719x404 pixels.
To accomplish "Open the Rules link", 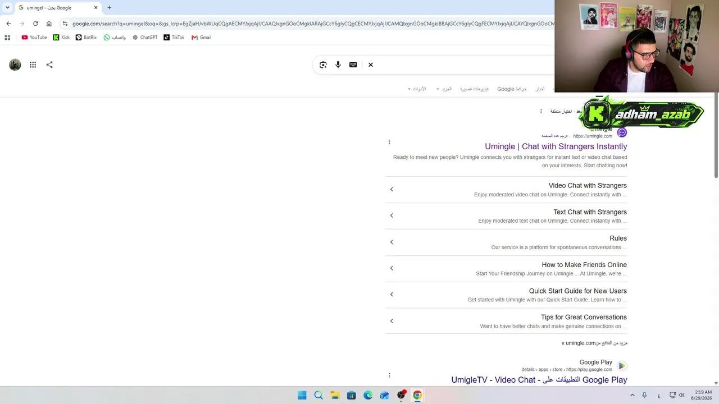I will tap(618, 238).
